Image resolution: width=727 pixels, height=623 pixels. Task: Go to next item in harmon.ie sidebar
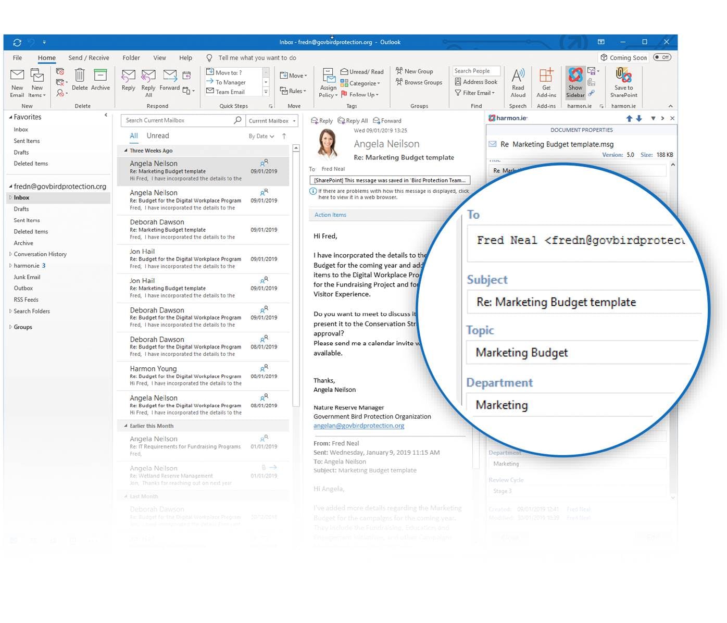click(639, 118)
